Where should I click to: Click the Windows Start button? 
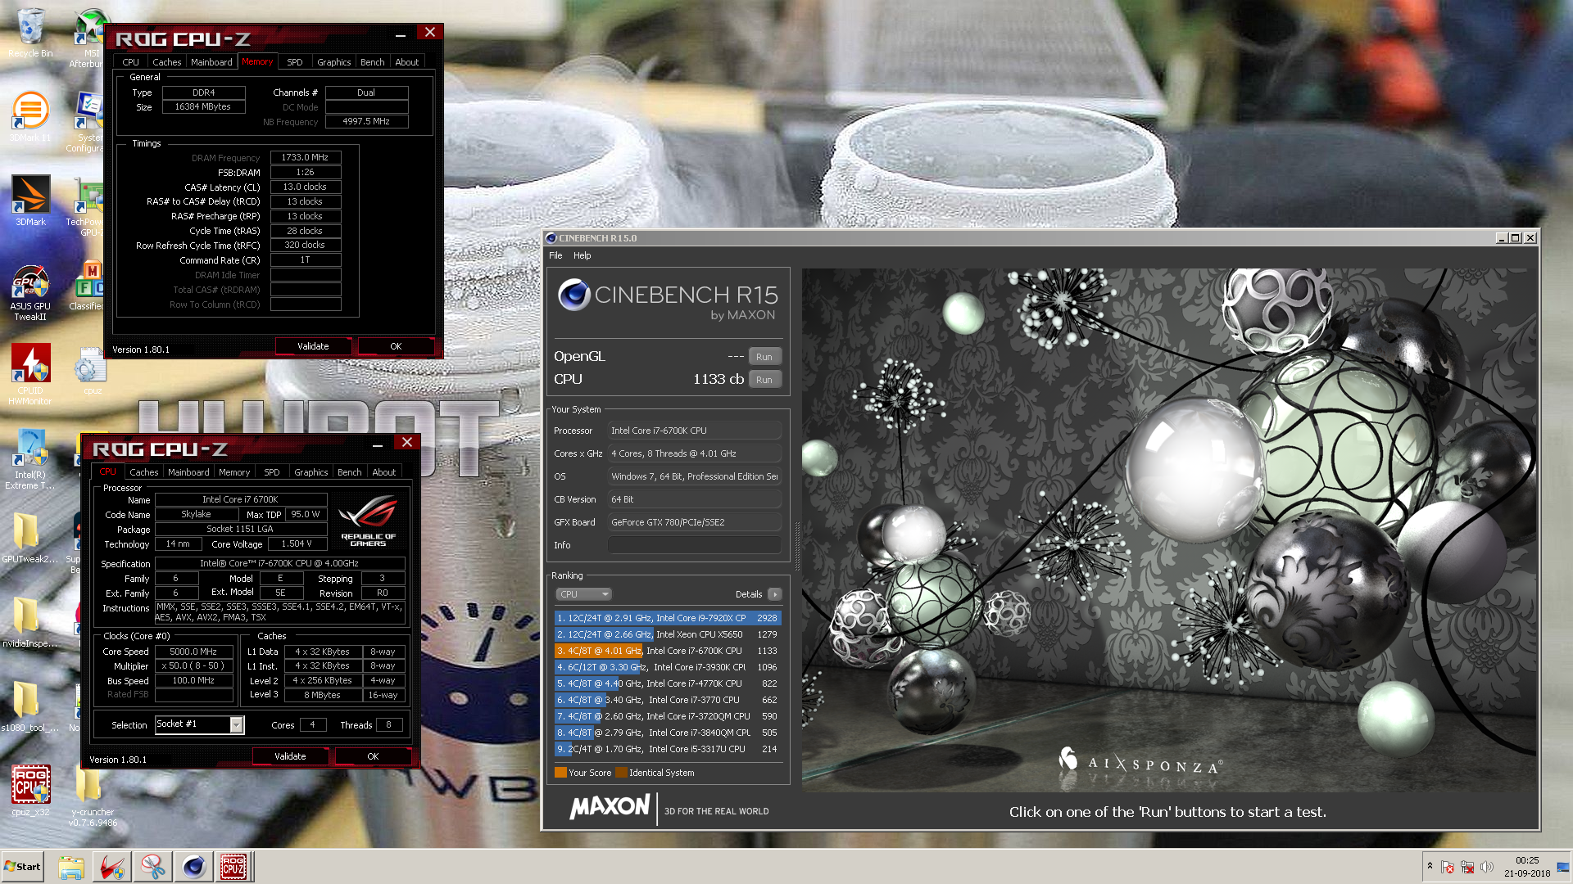coord(22,867)
